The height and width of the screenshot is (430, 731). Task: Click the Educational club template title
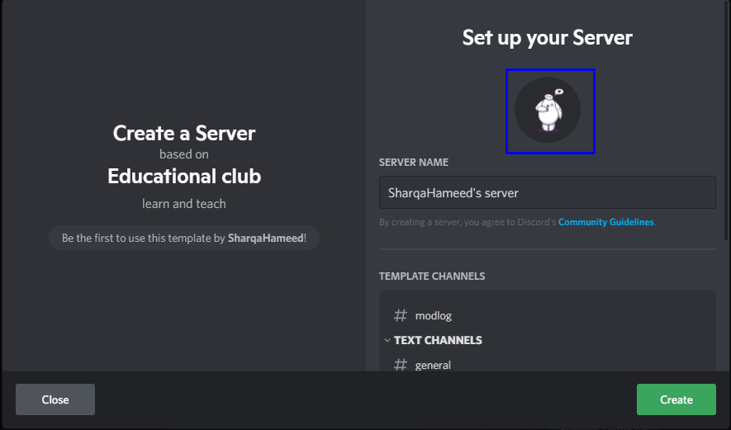(x=184, y=176)
